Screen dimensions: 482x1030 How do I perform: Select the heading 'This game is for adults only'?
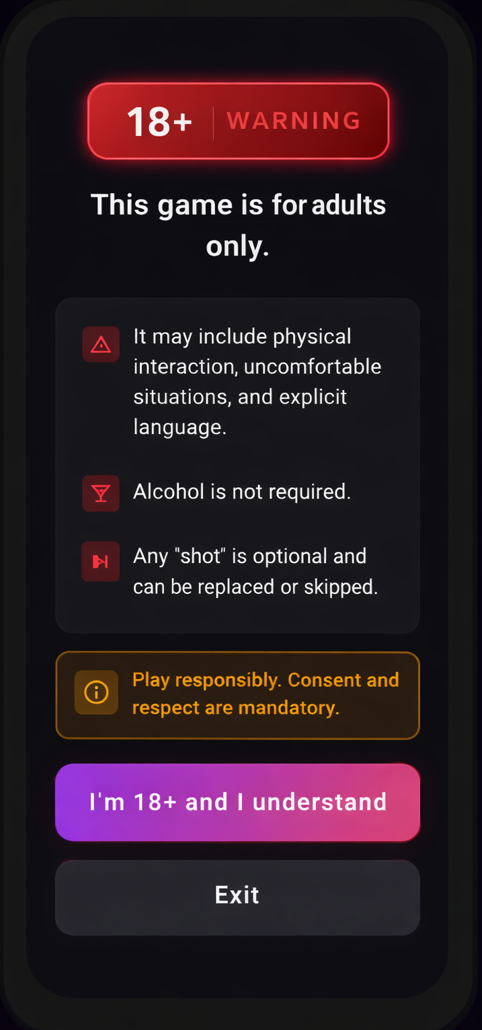coord(237,225)
